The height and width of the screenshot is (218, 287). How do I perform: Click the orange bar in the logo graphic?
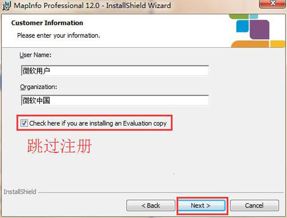[250, 44]
